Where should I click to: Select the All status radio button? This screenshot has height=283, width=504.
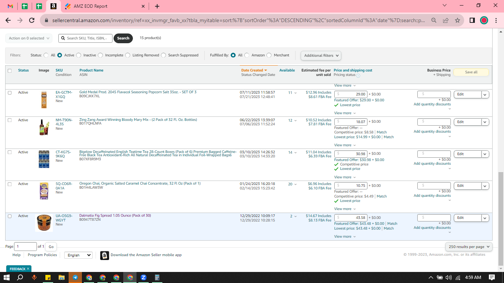46,55
